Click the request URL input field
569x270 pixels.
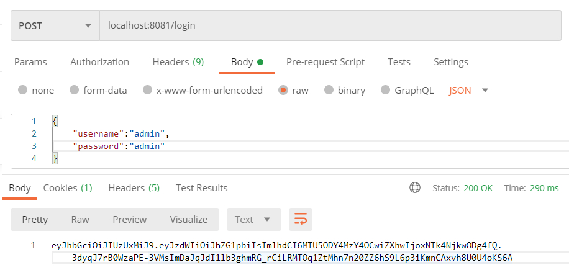329,25
